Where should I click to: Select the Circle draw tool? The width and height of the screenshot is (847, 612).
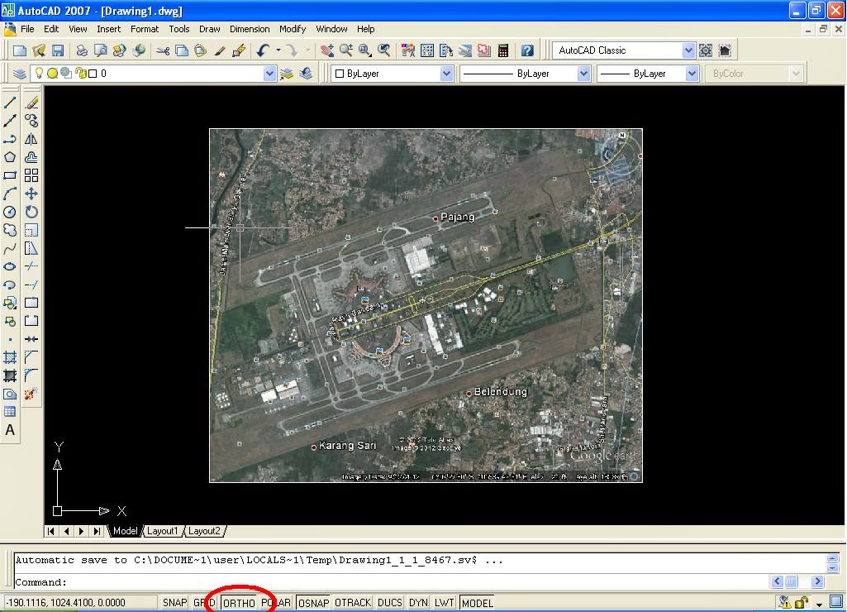point(10,212)
